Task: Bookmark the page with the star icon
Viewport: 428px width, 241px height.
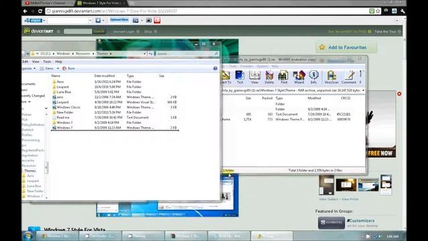Action: (x=378, y=11)
